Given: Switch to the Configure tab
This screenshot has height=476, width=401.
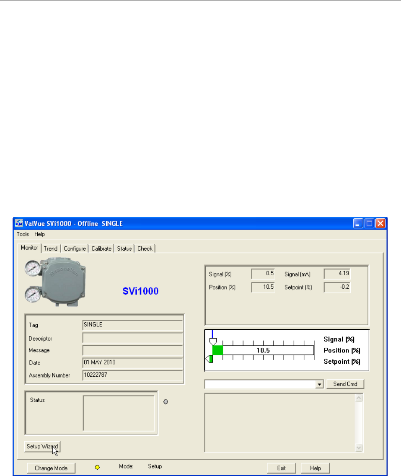Looking at the screenshot, I should tap(75, 248).
